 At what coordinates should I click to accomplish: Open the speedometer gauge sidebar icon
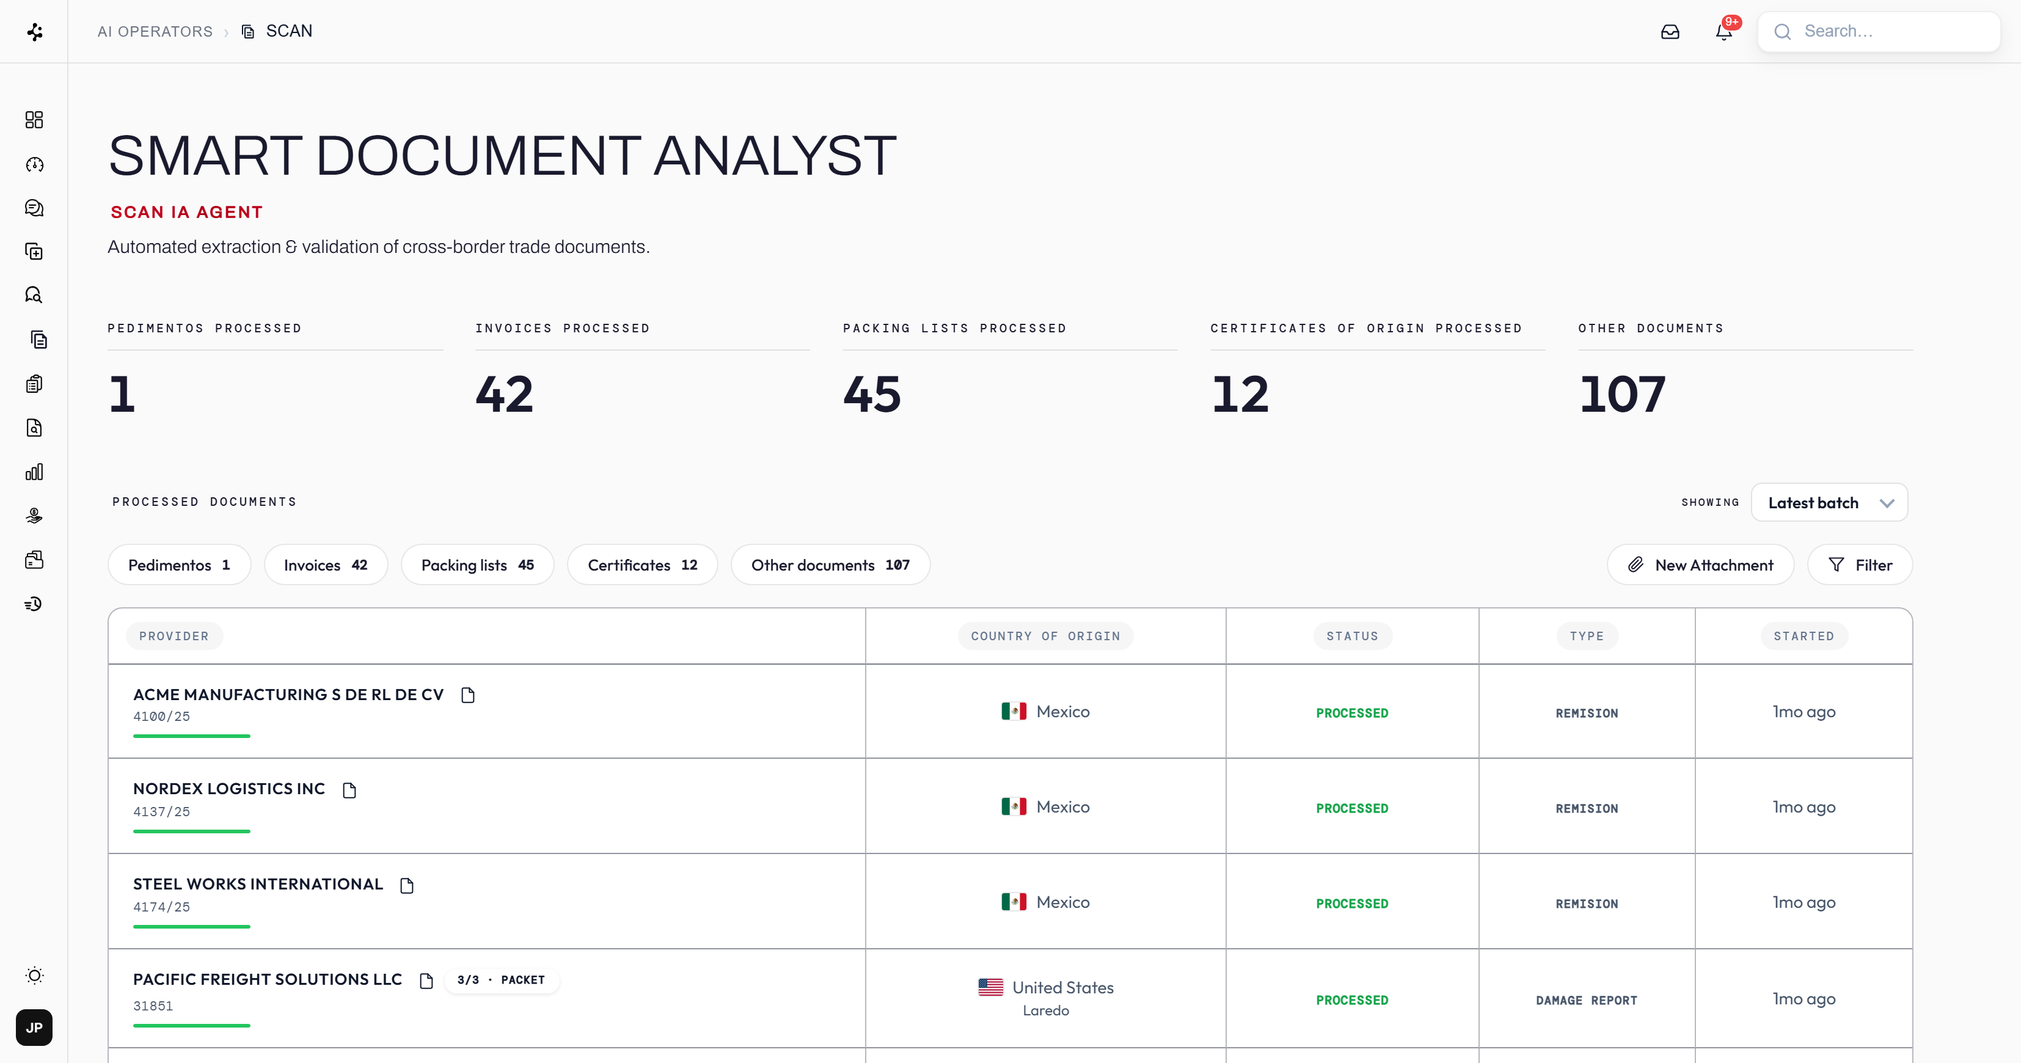(x=34, y=164)
